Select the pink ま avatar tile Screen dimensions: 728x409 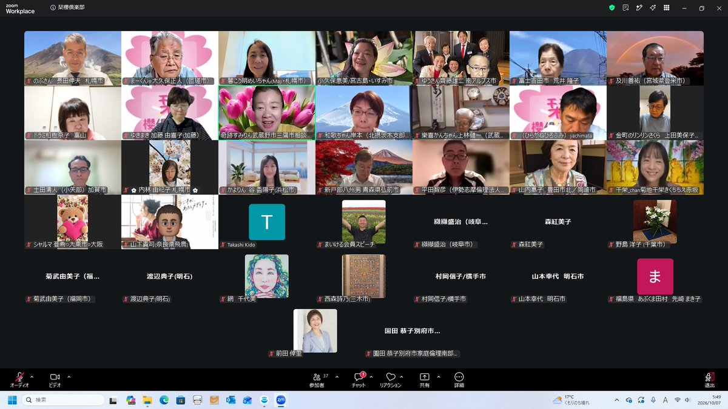655,276
